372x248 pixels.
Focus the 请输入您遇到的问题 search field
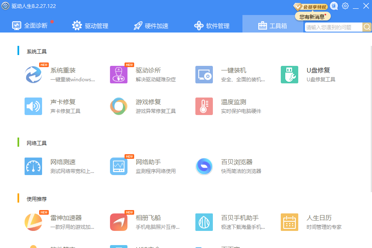[334, 27]
